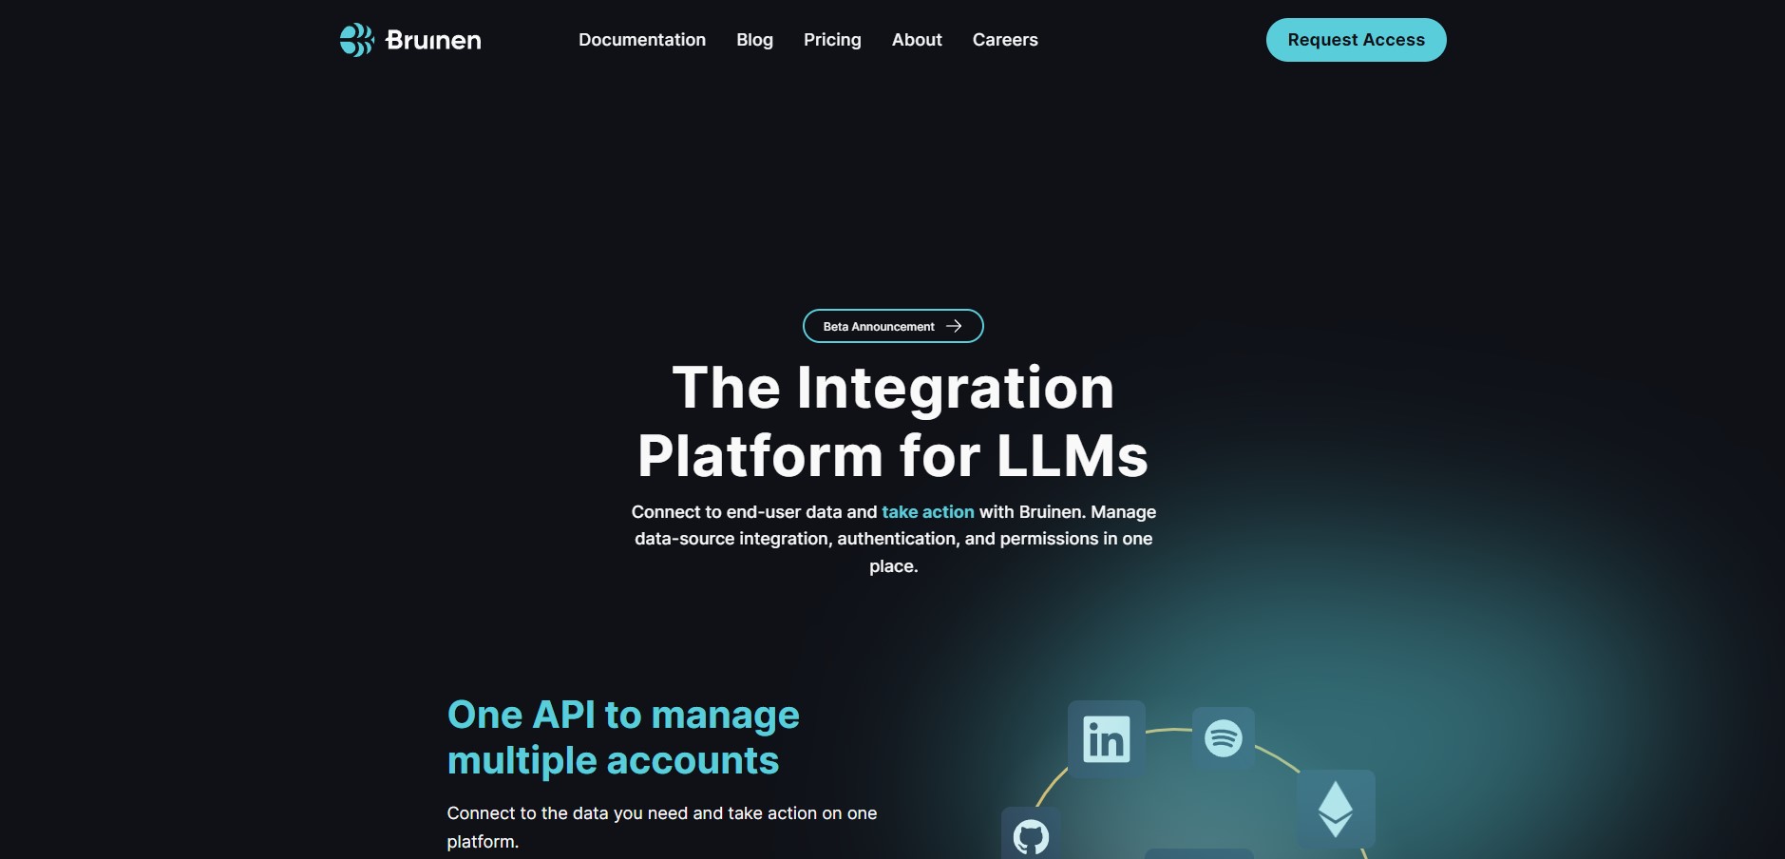Select the Spotify integration icon
Screen dimensions: 1785x859
(1223, 737)
